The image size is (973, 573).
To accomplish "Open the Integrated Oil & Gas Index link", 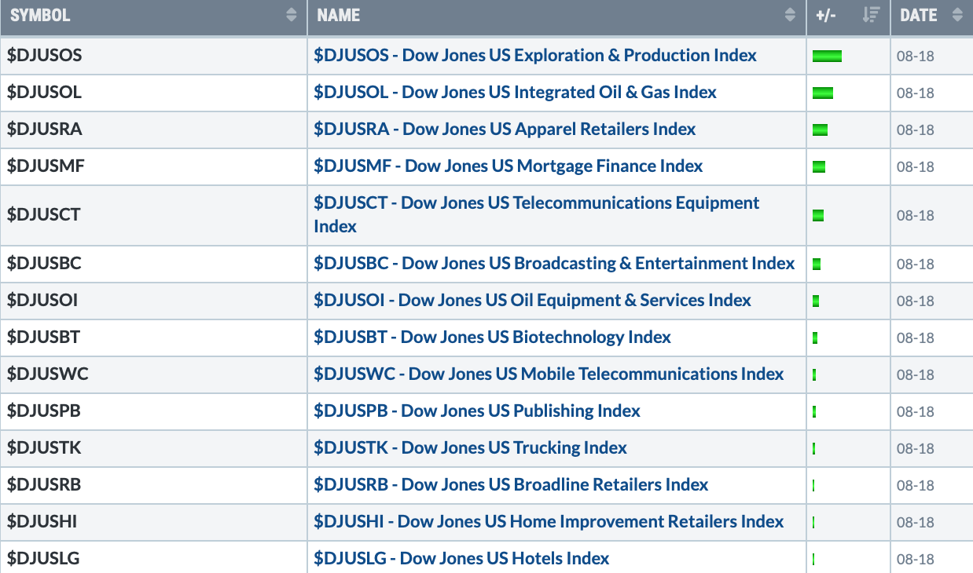I will tap(515, 93).
